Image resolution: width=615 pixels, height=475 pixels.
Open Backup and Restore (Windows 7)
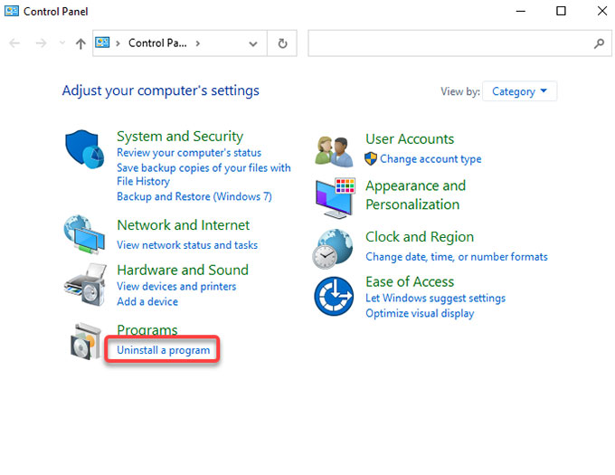[194, 196]
